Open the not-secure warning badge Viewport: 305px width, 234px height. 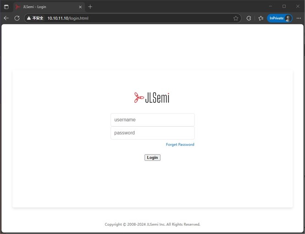(35, 18)
